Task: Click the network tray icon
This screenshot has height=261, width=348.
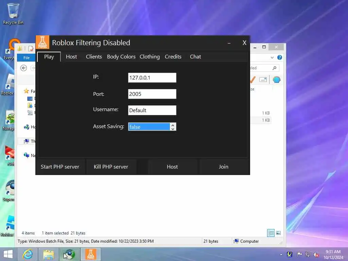Action: [x=308, y=254]
